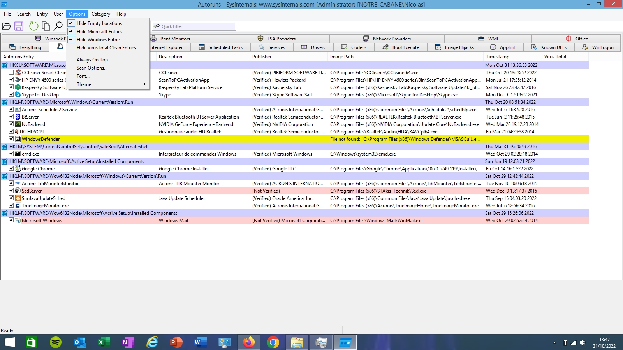Click the Skype for Desktop entry icon
This screenshot has width=623, height=350.
pos(18,95)
